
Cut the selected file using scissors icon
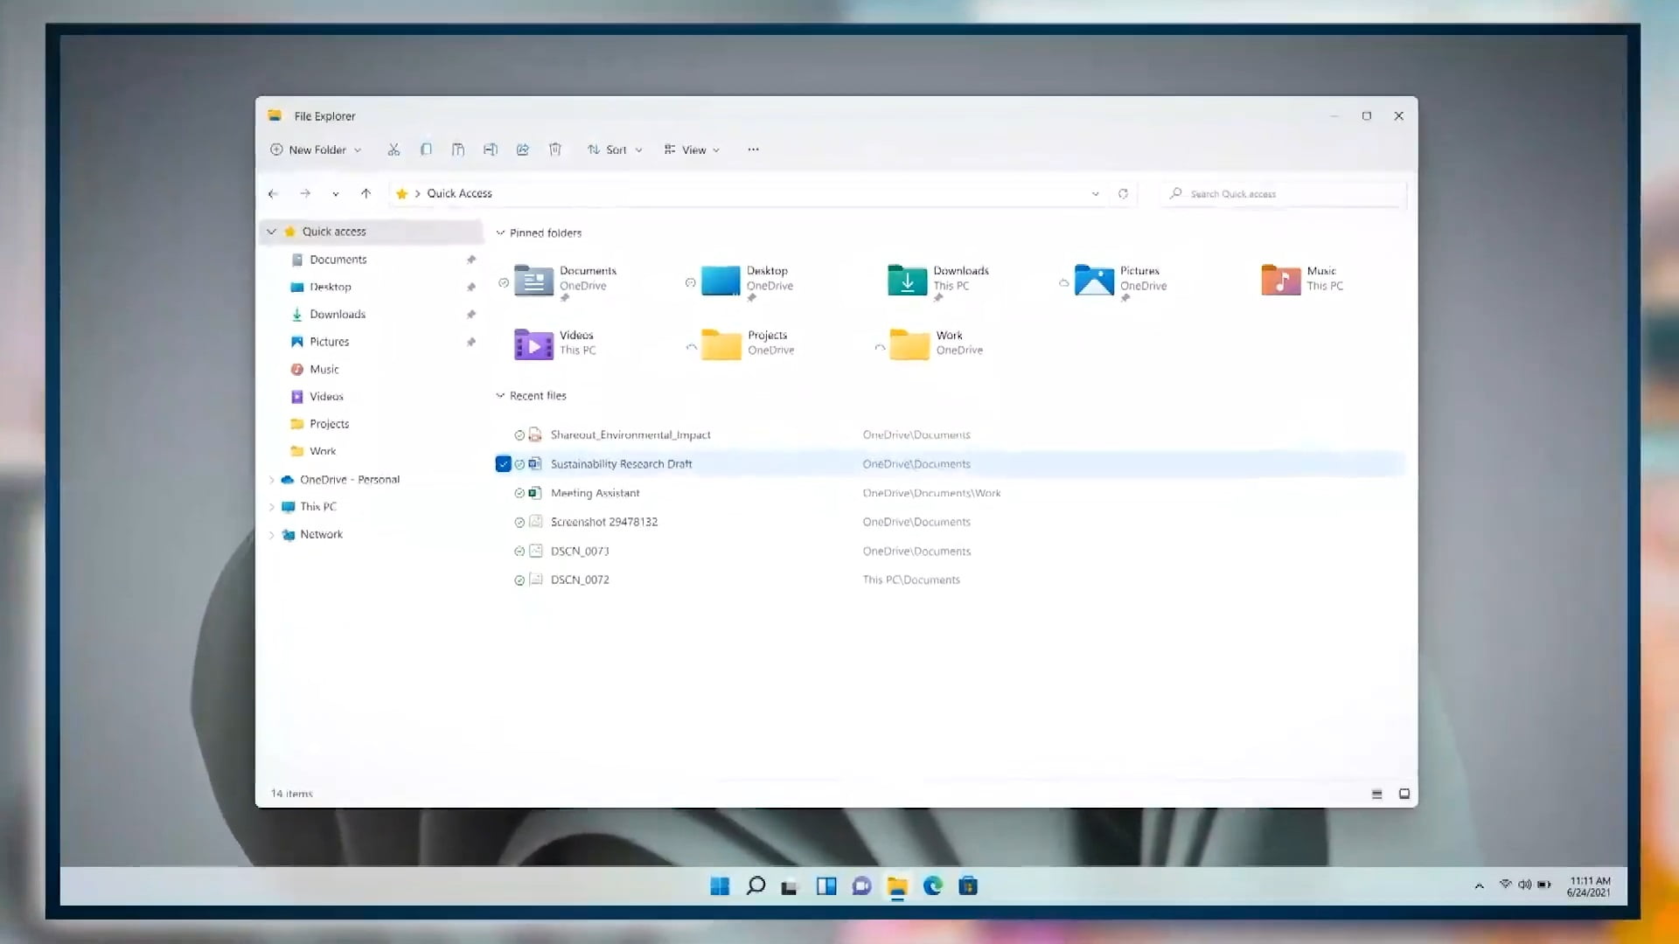394,149
